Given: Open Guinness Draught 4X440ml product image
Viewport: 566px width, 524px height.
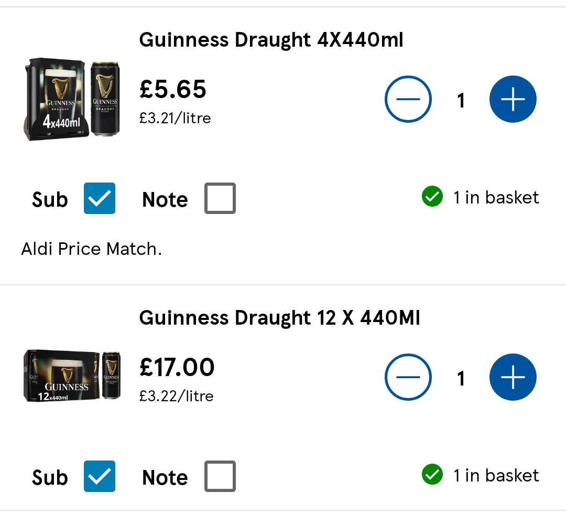Looking at the screenshot, I should (72, 99).
